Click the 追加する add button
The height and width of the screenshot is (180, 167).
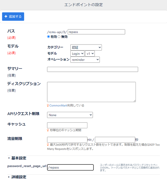[x=13, y=16]
